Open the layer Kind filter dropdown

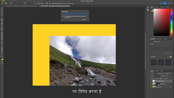(154, 73)
